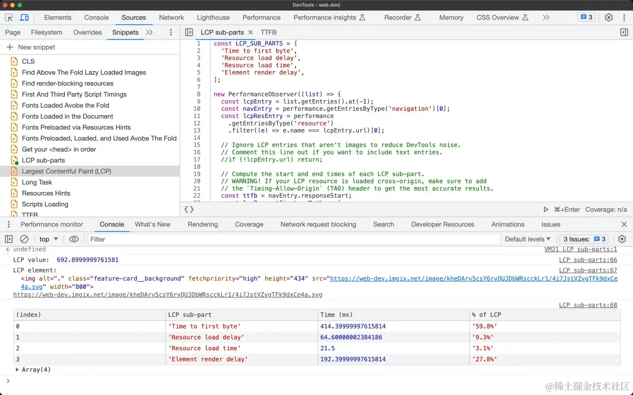Switch to the Network panel tab
Viewport: 633px width, 395px height.
point(171,17)
